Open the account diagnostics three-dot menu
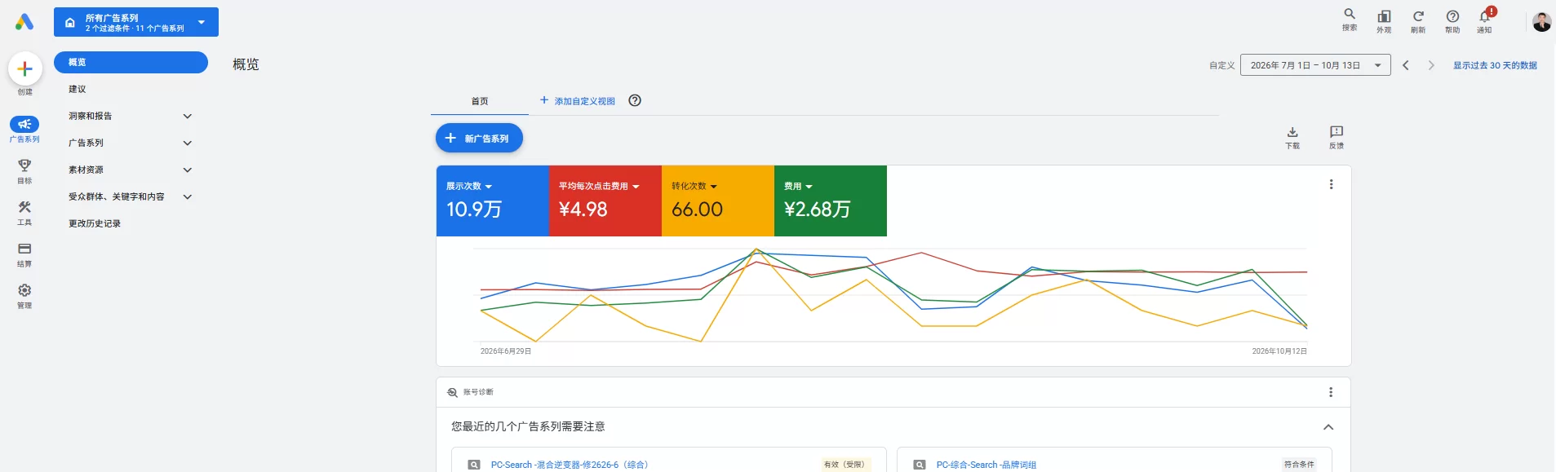This screenshot has height=472, width=1556. [1331, 392]
